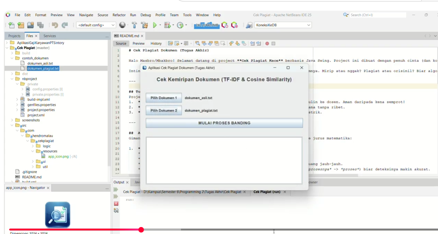Viewport: 438px width, 234px height.
Task: Click the New File toolbar icon
Action: pos(11,25)
